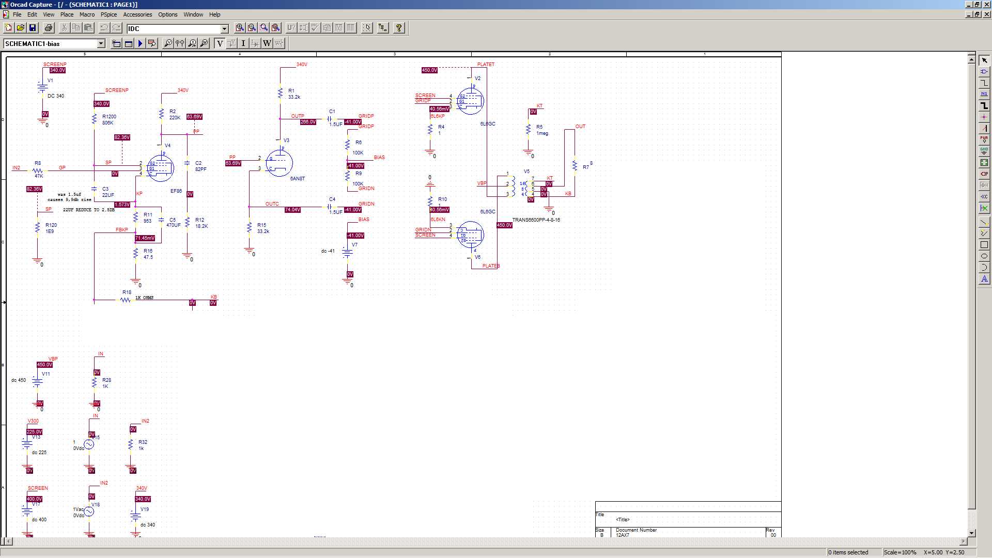The image size is (992, 558).
Task: Open Help with the question mark icon
Action: (398, 28)
